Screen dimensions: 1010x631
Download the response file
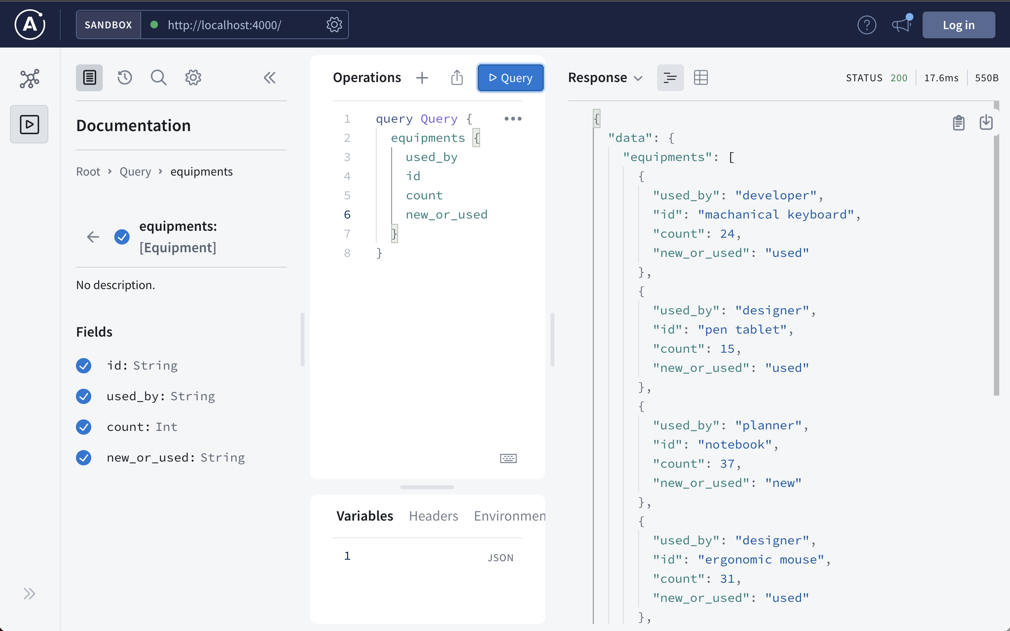[986, 123]
